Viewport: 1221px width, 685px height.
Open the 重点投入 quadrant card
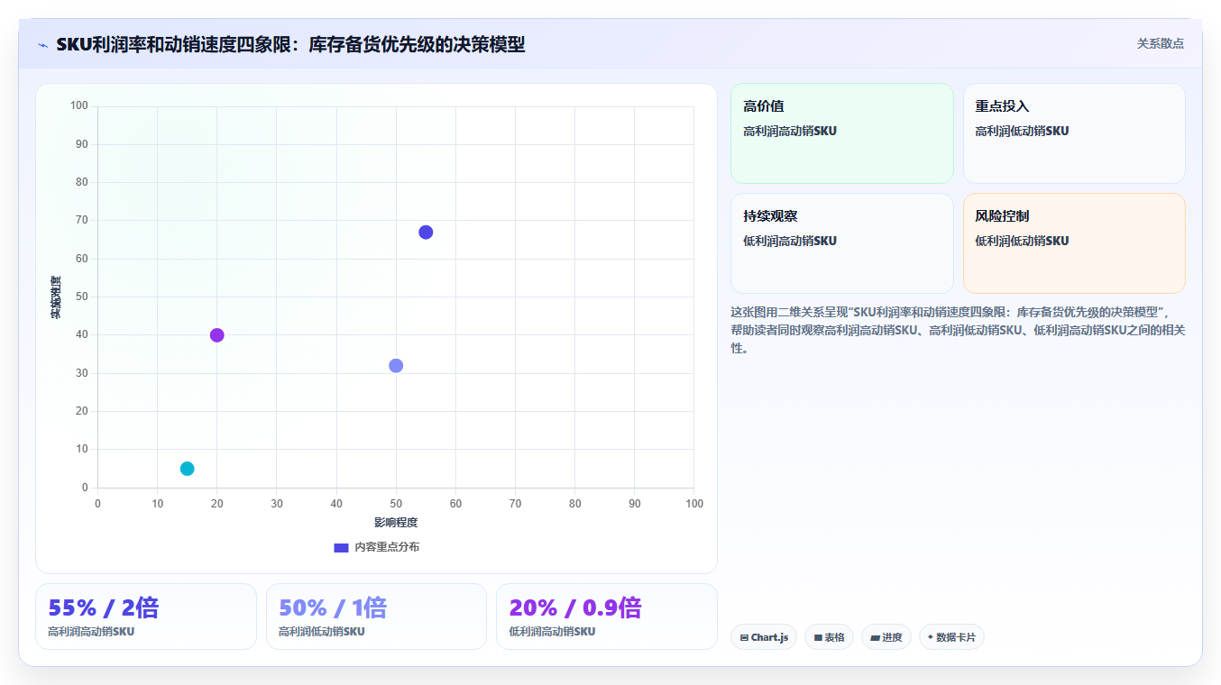[1074, 133]
